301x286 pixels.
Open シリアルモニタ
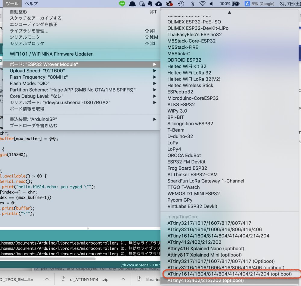point(82,37)
